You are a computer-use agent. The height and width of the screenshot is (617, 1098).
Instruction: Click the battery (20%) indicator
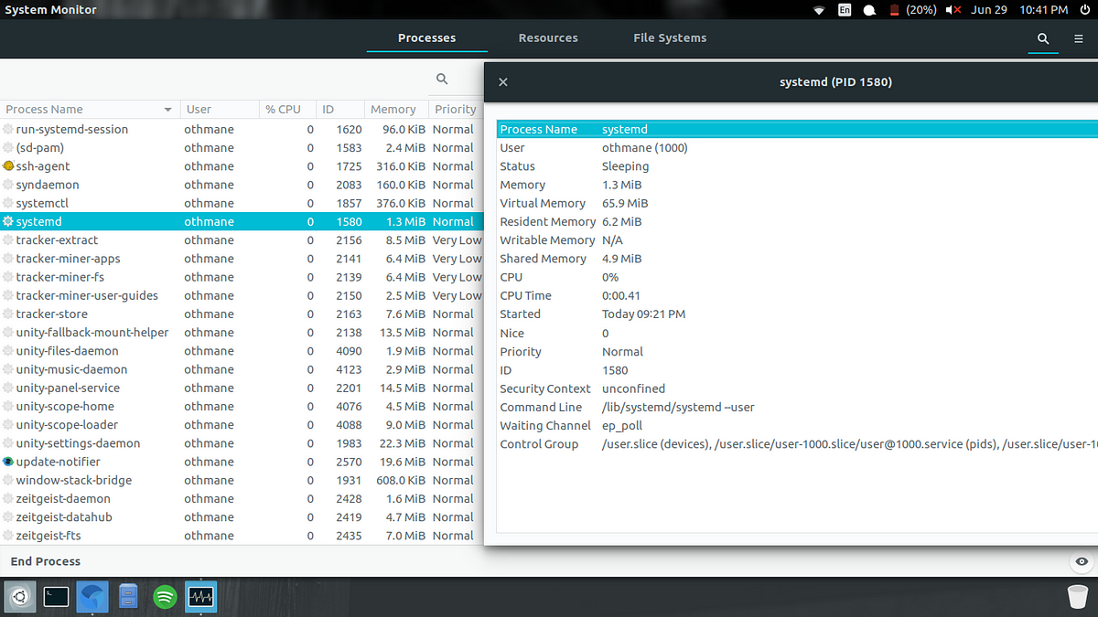click(914, 10)
